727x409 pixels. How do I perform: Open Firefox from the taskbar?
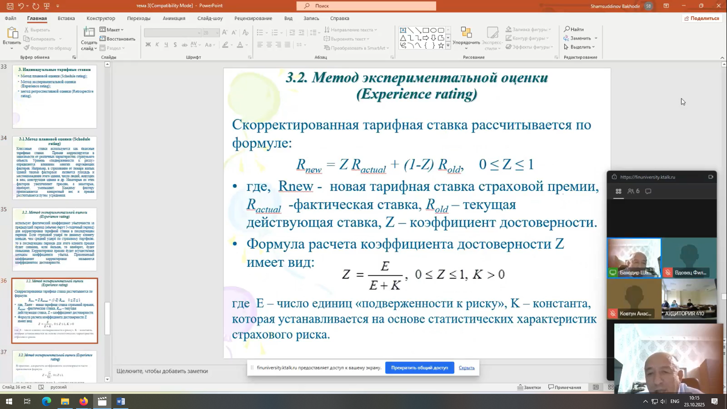click(83, 401)
